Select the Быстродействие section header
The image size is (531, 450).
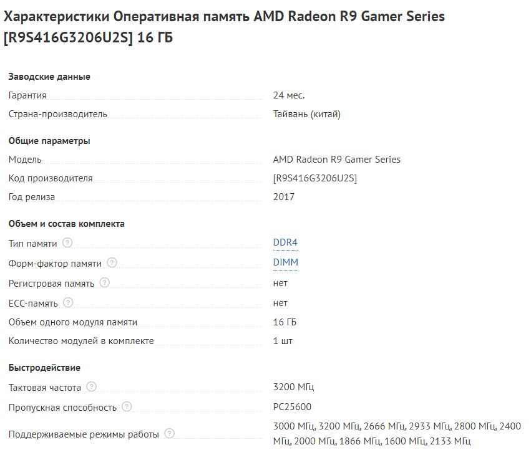[x=44, y=368]
